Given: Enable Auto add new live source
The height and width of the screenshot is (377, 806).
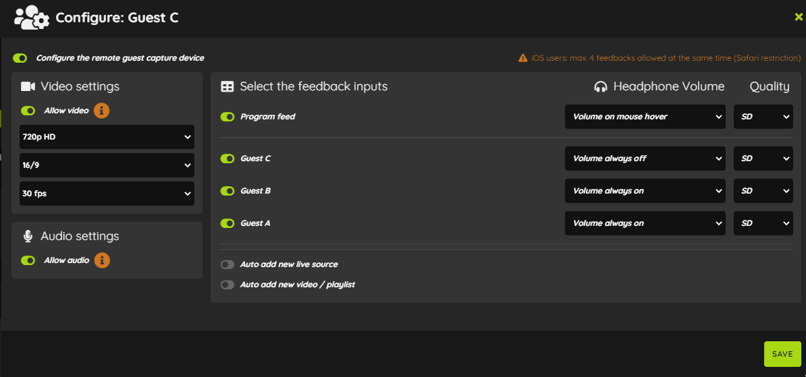Looking at the screenshot, I should (x=227, y=264).
